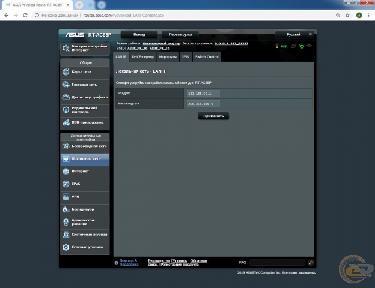Launch Быстрая настройка Интернет wizard
The image size is (375, 288).
[85, 48]
